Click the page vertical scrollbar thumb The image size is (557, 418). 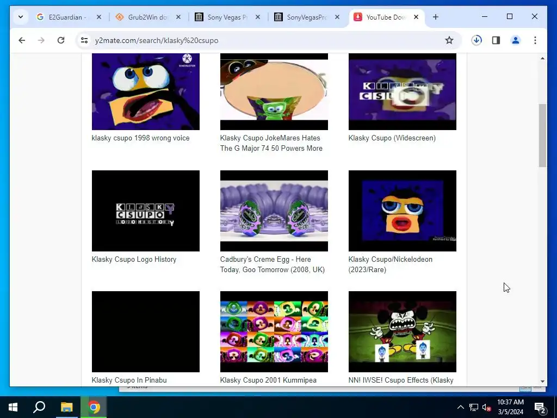pyautogui.click(x=542, y=136)
